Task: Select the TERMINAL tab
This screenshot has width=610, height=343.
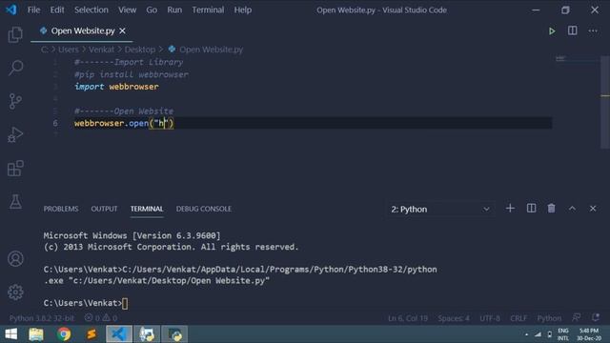Action: pos(147,209)
